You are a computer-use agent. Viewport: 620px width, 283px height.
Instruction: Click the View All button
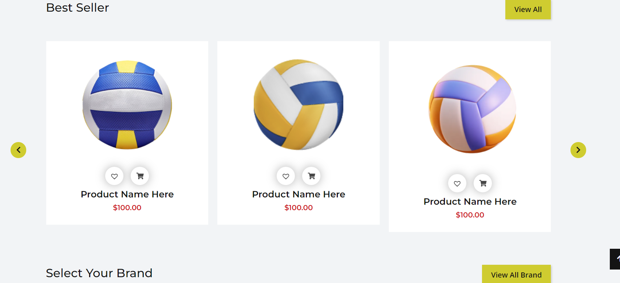[528, 9]
